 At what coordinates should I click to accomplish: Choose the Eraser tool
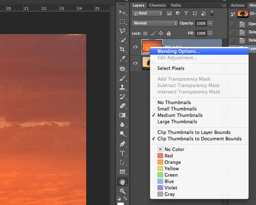click(123, 106)
